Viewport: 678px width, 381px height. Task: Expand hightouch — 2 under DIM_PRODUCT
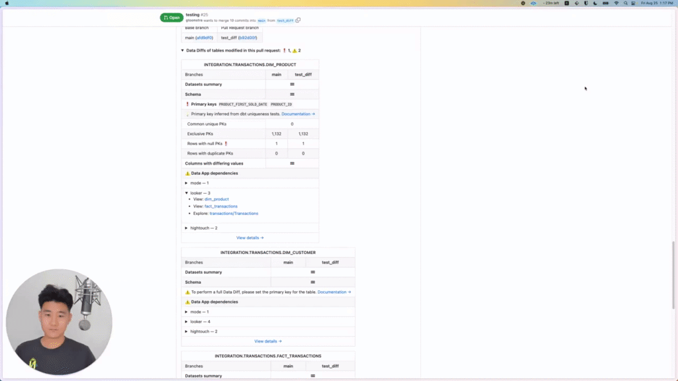point(186,228)
